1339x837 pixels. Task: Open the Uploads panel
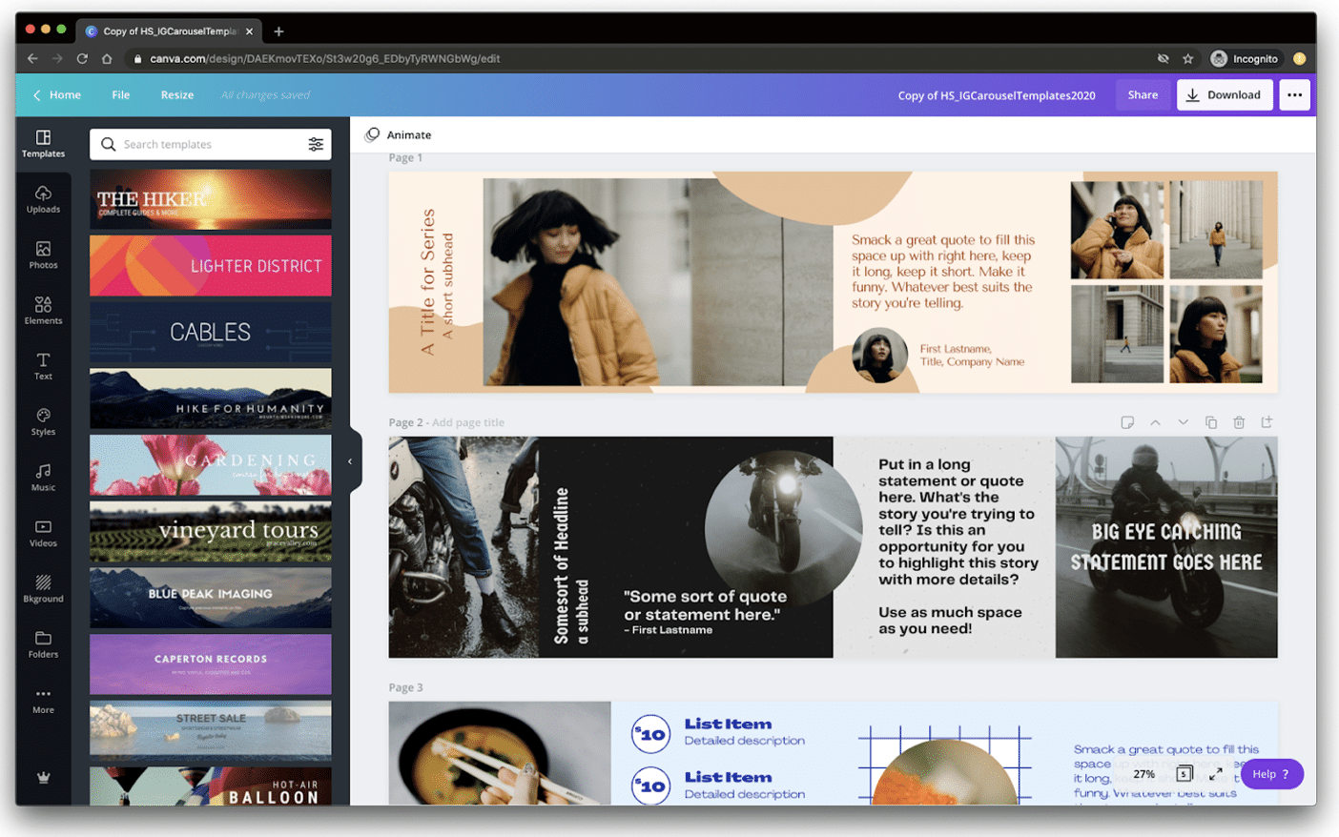click(x=43, y=199)
